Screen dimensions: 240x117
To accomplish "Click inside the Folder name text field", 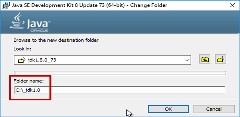I will [120, 90].
